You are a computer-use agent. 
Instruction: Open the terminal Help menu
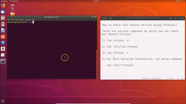click(x=33, y=20)
